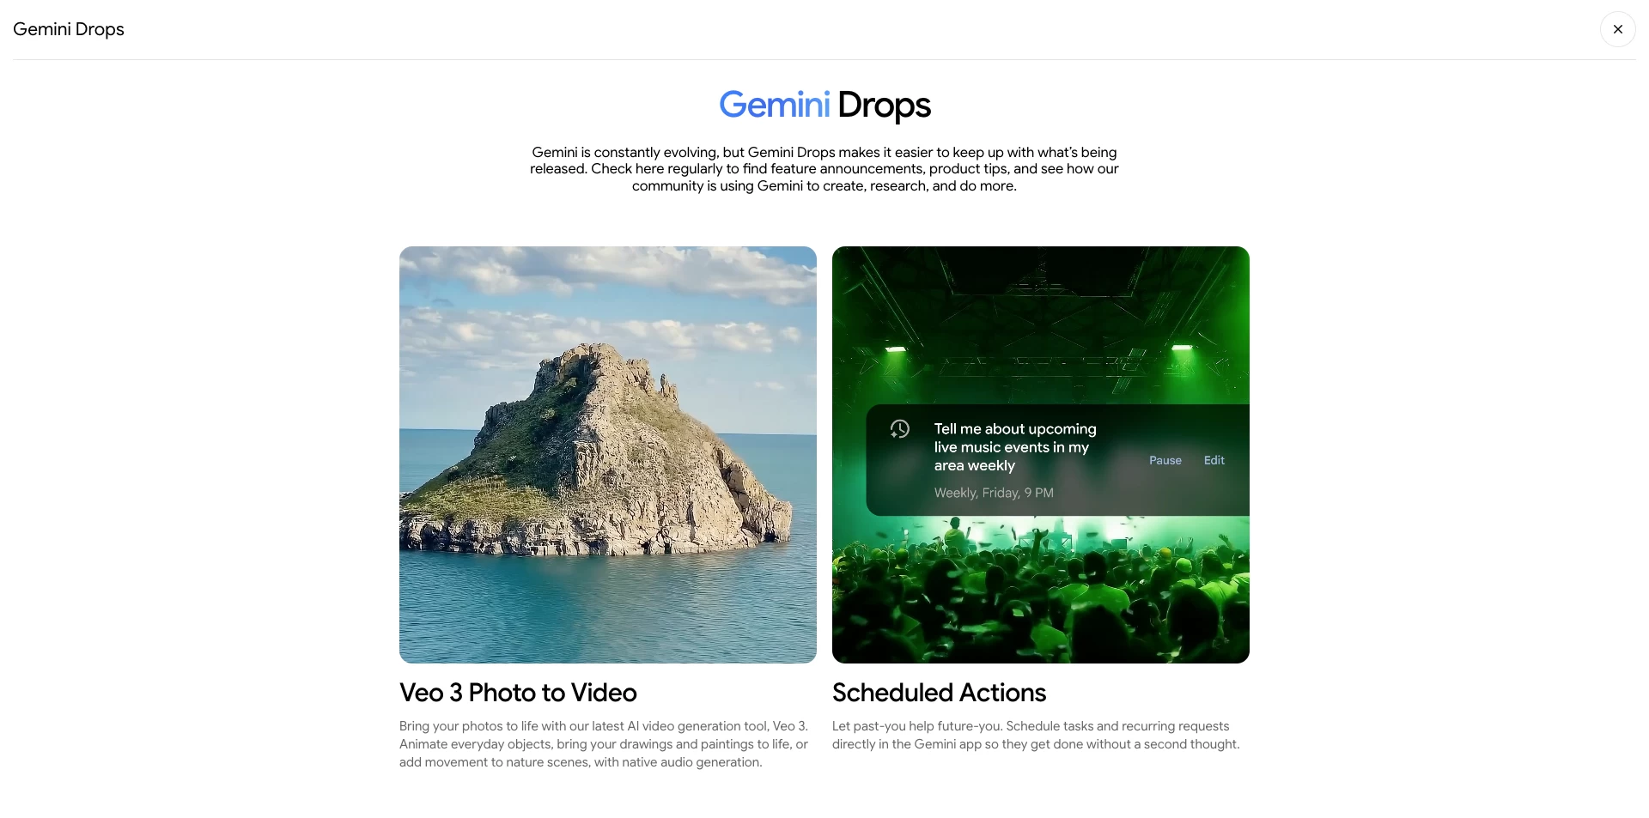This screenshot has width=1649, height=818.
Task: Click Pause on the scheduled action card
Action: pyautogui.click(x=1165, y=460)
